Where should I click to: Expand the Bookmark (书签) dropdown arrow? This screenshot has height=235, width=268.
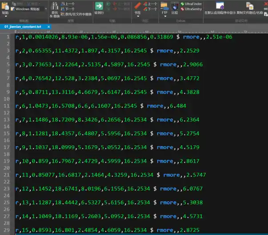138,16
